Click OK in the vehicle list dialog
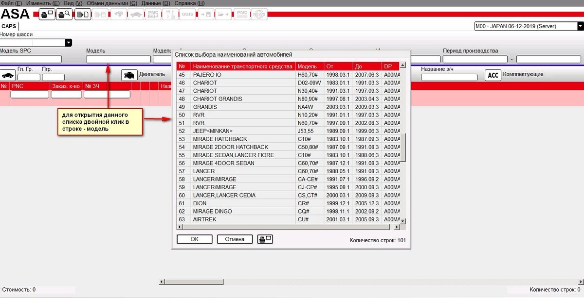 [195, 239]
